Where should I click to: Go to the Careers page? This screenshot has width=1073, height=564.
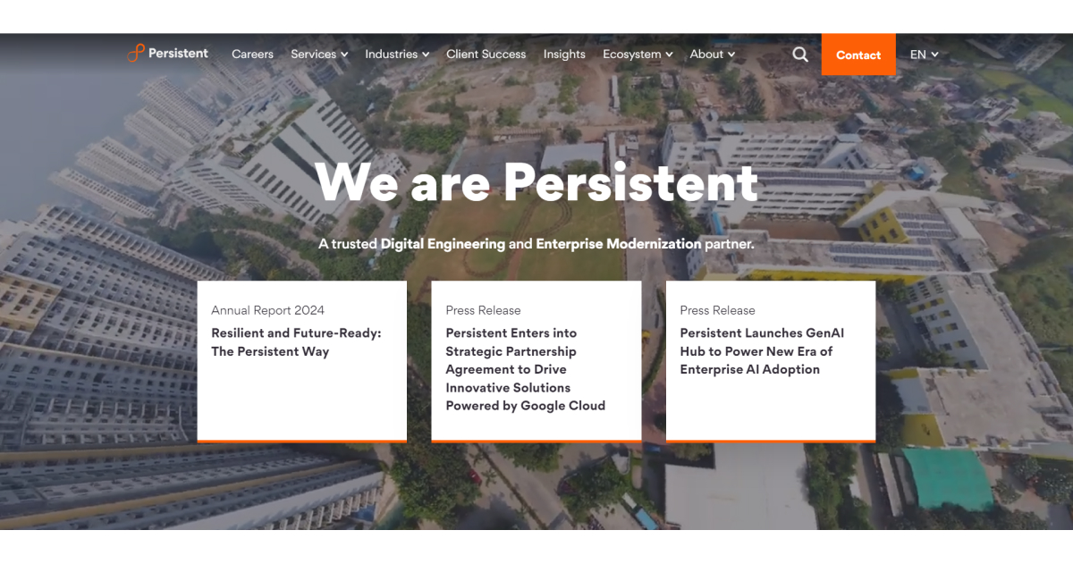click(x=252, y=55)
